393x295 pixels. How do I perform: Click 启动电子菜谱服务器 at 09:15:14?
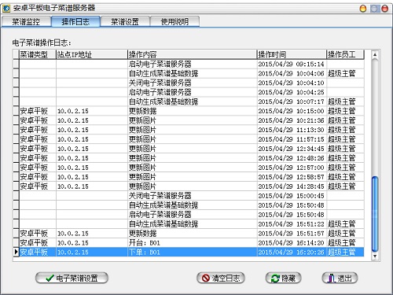point(192,64)
